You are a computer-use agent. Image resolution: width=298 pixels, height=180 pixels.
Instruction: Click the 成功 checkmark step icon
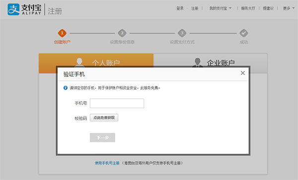(x=244, y=33)
